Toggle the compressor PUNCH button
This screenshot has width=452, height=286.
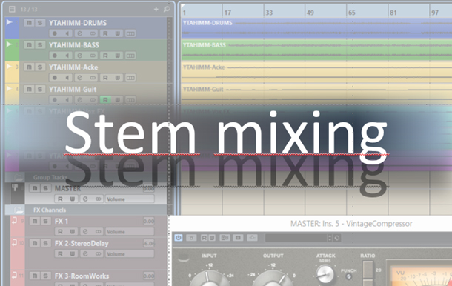[348, 276]
